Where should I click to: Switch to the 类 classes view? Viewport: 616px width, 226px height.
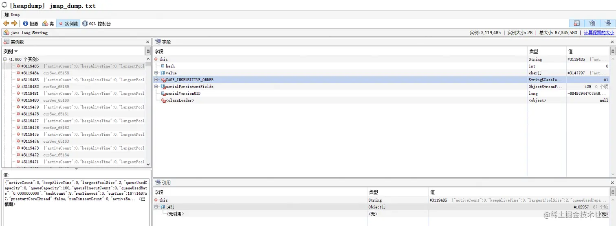(x=48, y=24)
